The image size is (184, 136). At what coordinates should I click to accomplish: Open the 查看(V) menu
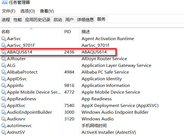(x=47, y=11)
